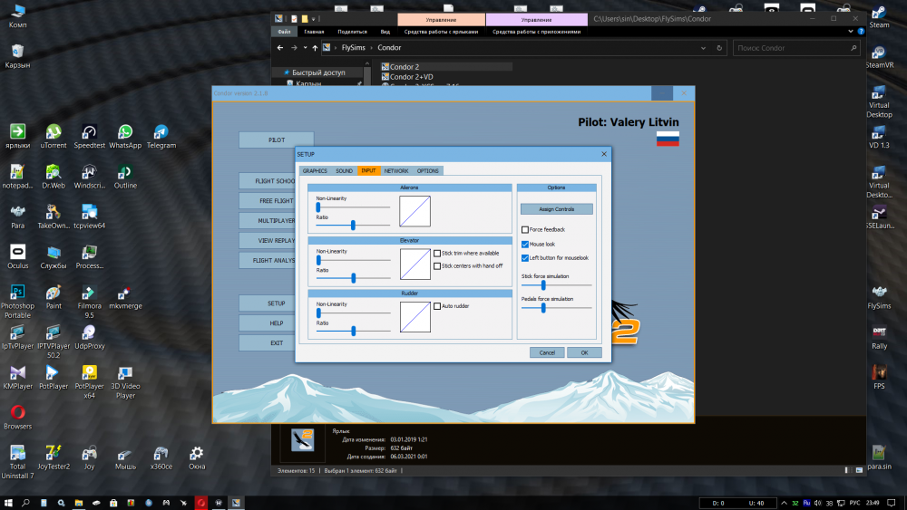Launch Dr.Web from the desktop
The height and width of the screenshot is (510, 907).
click(x=54, y=176)
